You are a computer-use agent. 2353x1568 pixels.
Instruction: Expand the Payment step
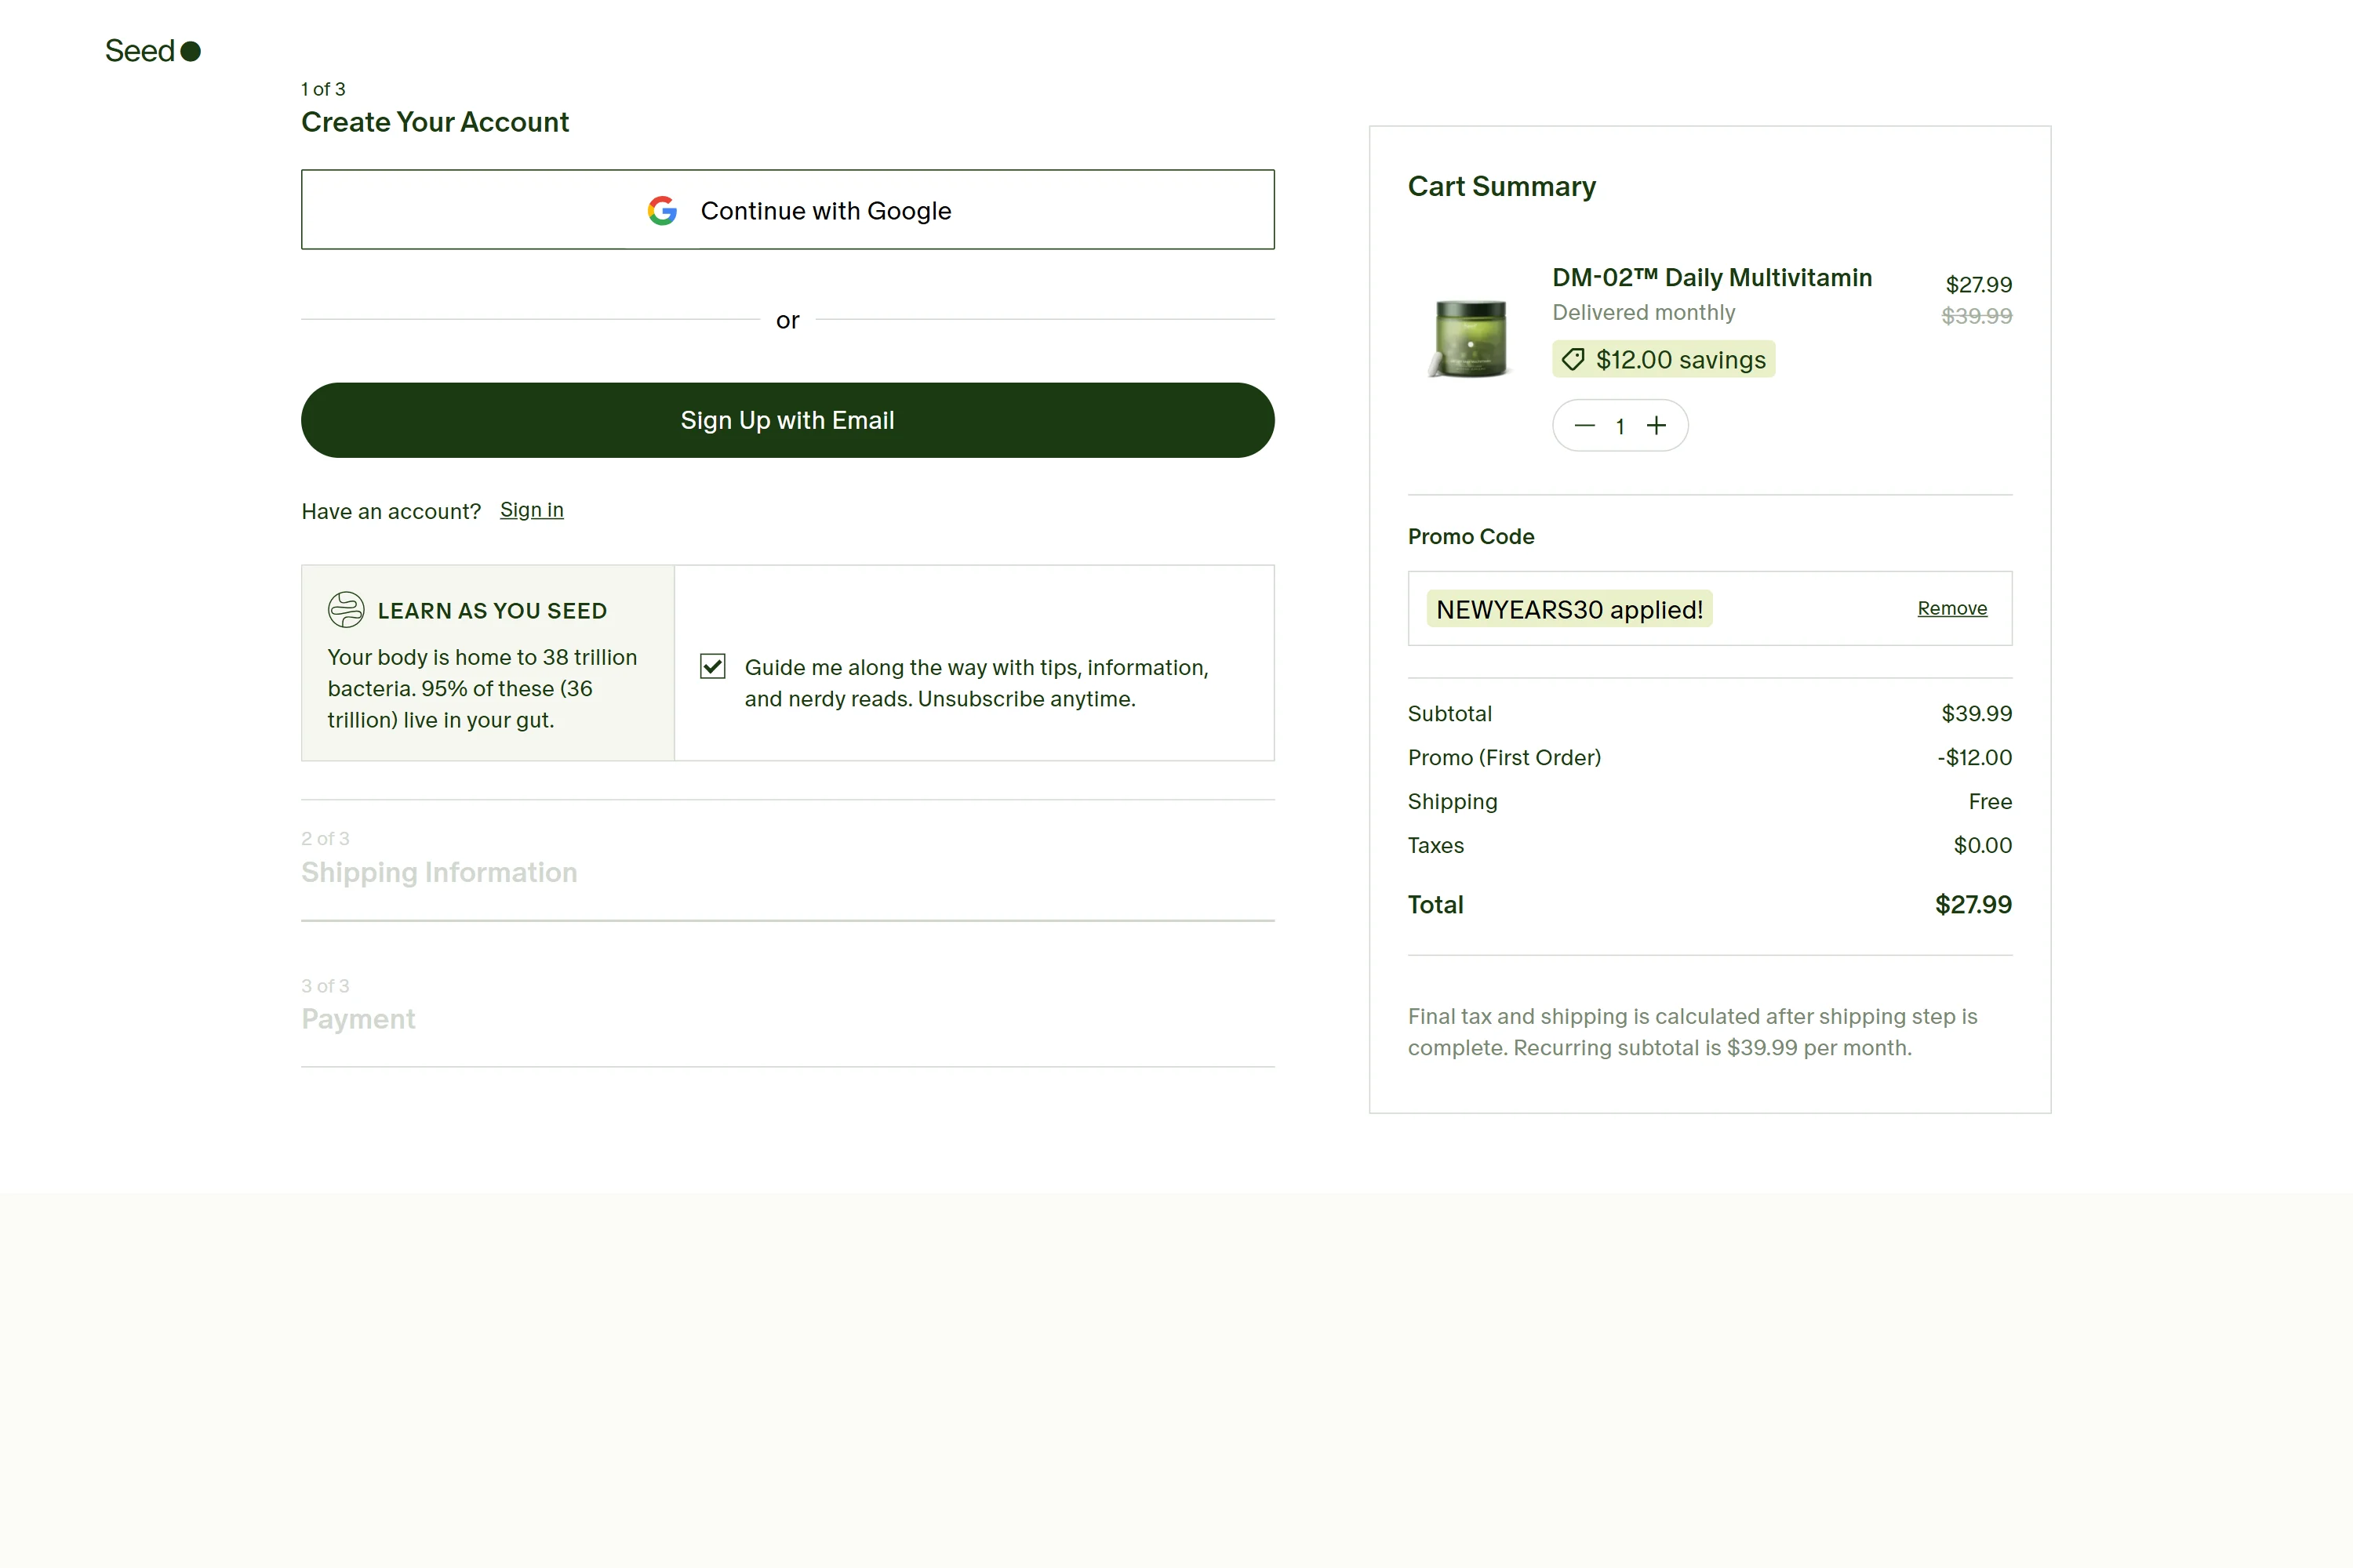coord(358,1019)
